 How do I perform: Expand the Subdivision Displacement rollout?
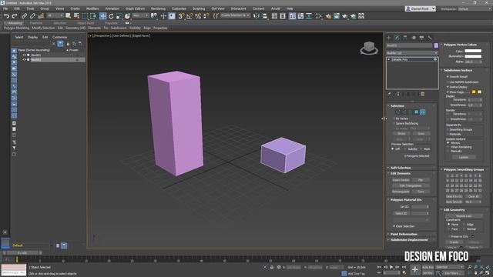point(409,240)
